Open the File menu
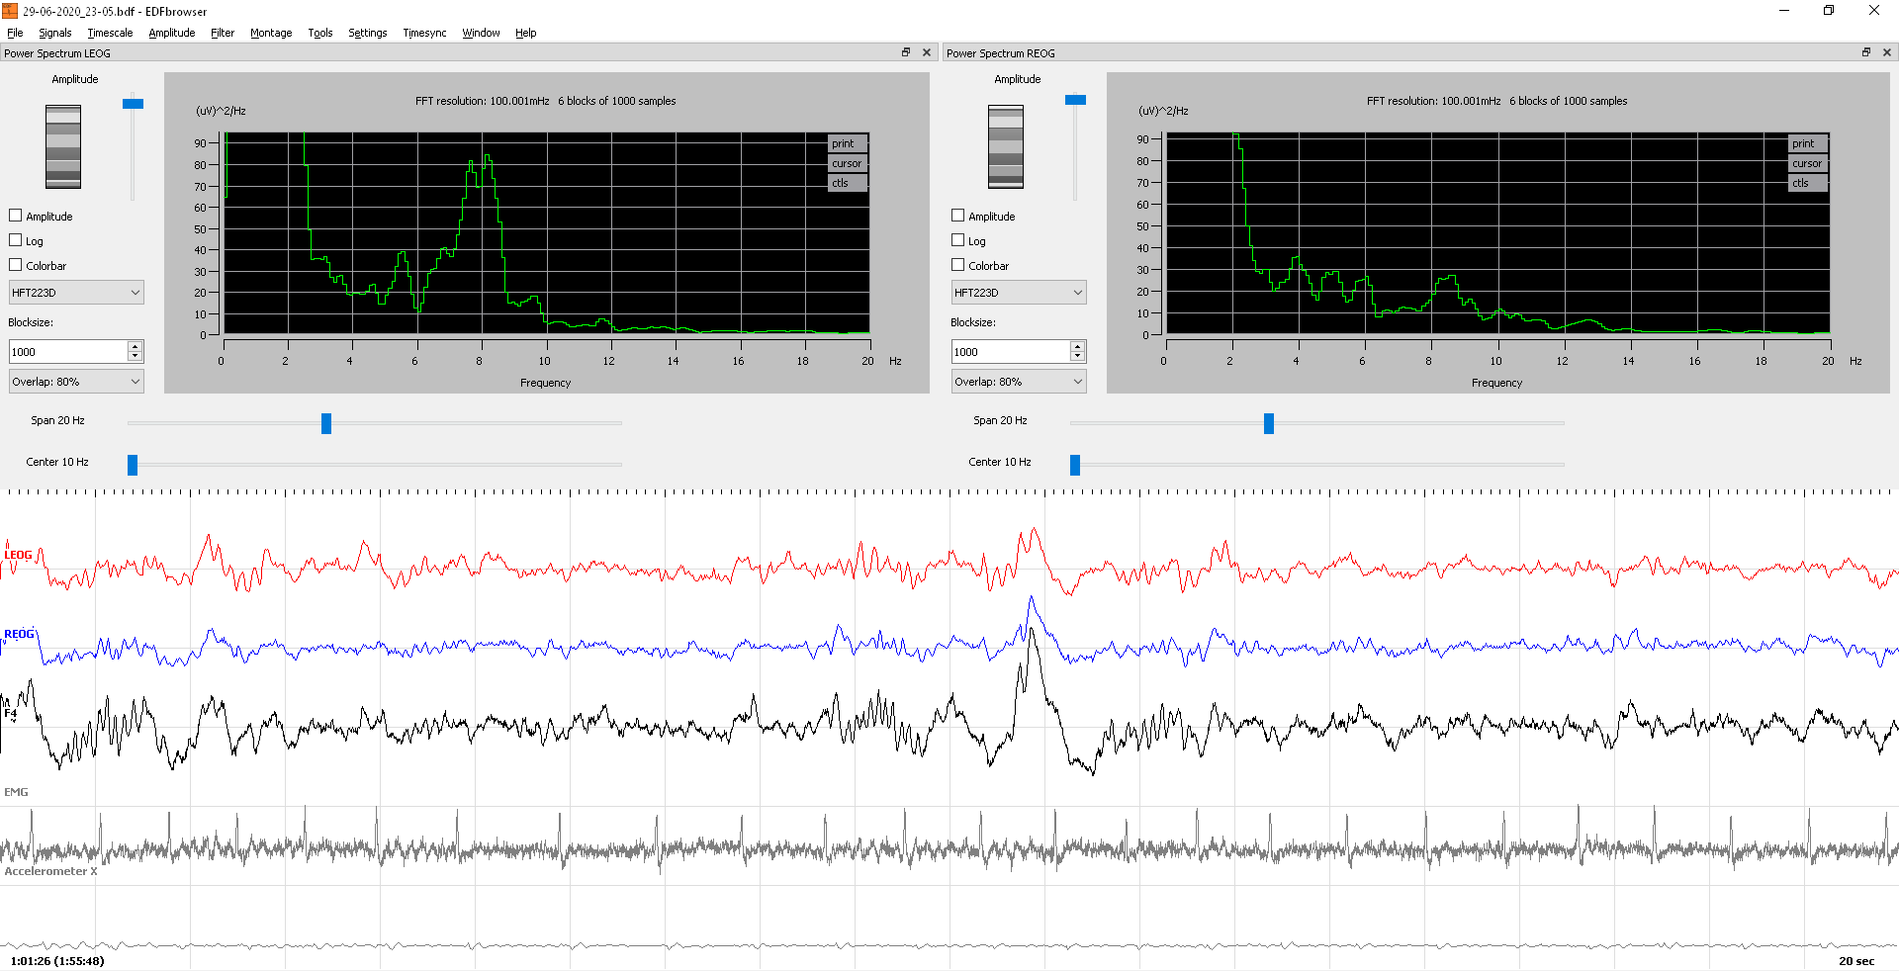 [x=15, y=33]
